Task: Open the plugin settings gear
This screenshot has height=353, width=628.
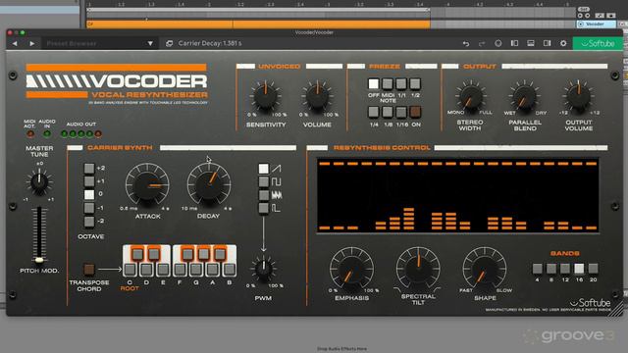Action: [563, 43]
